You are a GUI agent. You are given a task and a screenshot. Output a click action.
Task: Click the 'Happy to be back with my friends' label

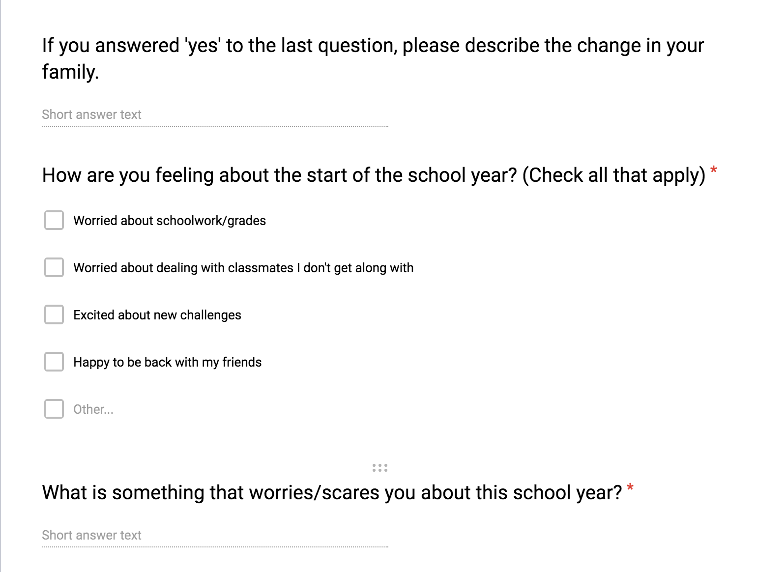(x=167, y=362)
